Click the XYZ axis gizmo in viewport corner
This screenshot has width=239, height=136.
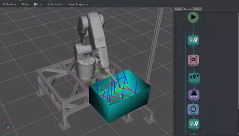pos(7,128)
